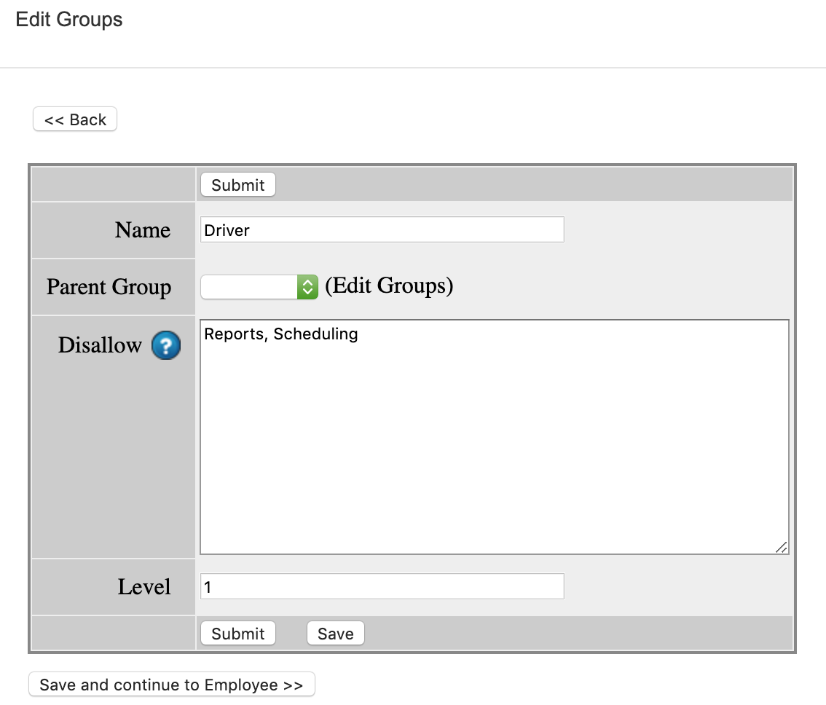Click Save and continue to Employee
The height and width of the screenshot is (705, 826).
point(171,685)
